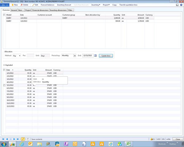
Task: Click the view layout icon in toolbar
Action: click(177, 5)
